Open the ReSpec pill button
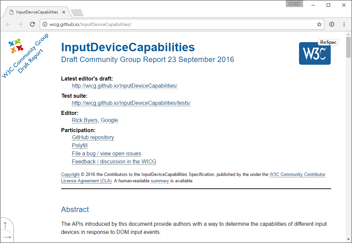352x243 pixels. point(328,42)
